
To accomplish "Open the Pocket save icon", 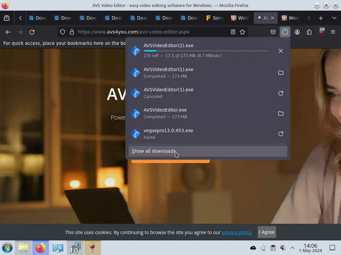I will click(273, 32).
